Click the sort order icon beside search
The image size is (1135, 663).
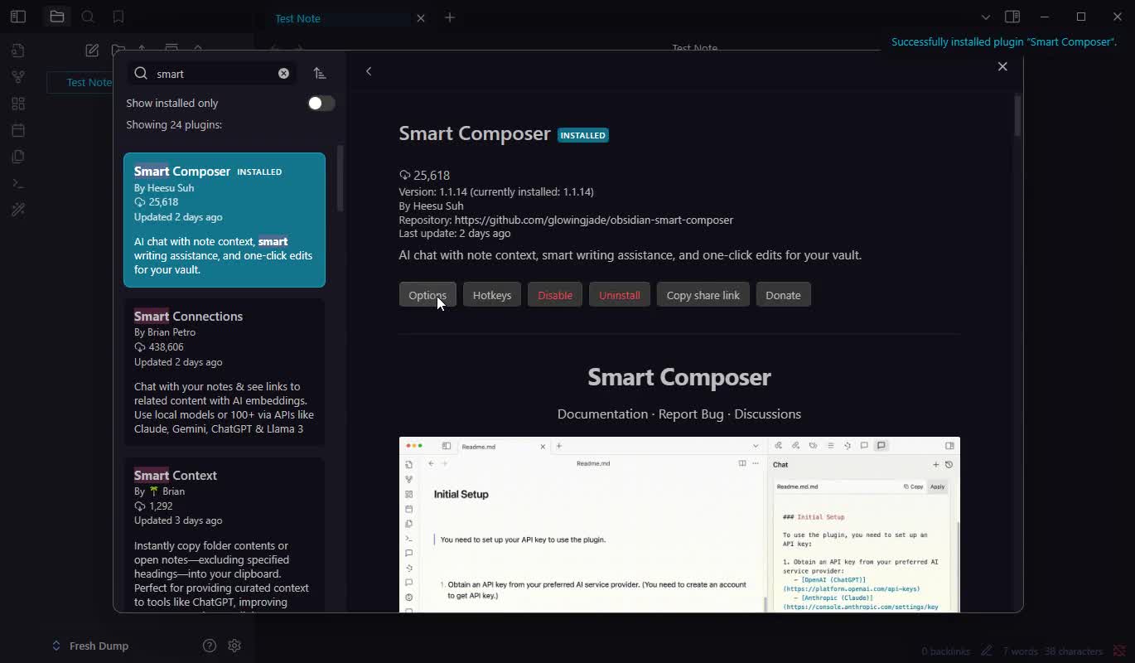[320, 73]
